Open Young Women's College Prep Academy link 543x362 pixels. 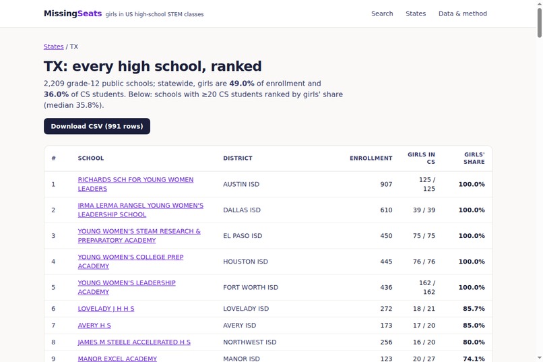131,262
